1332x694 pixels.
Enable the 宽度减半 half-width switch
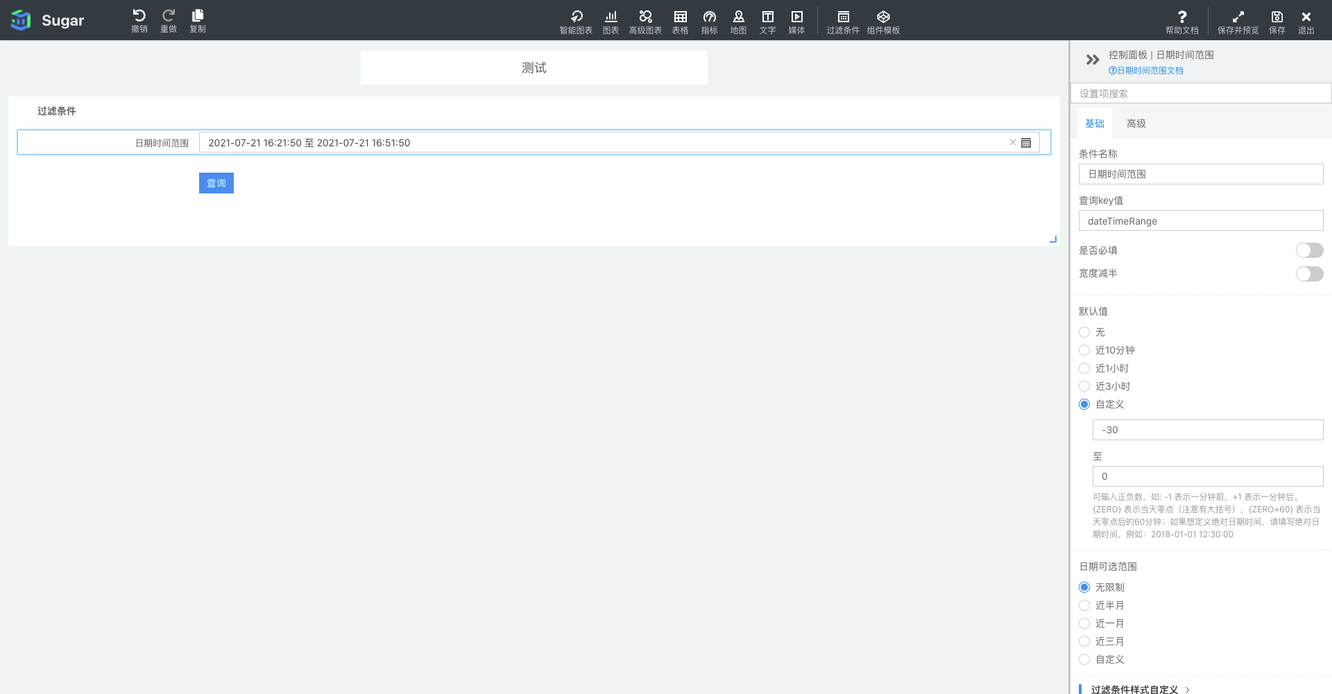click(x=1309, y=274)
